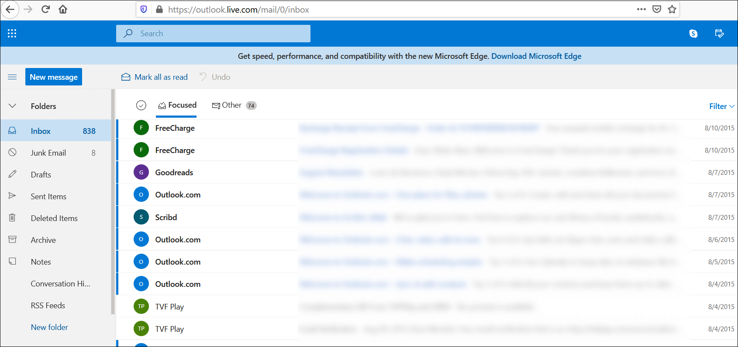Viewport: 738px width, 347px height.
Task: Click the Archive box icon
Action: pos(12,240)
